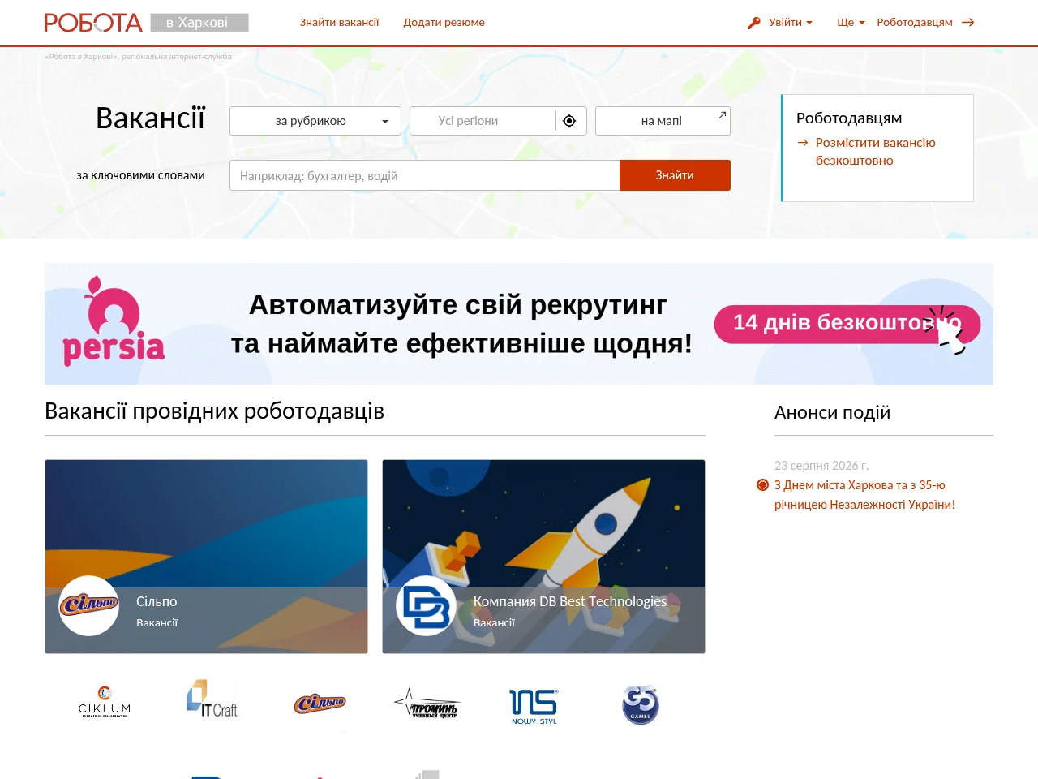This screenshot has width=1038, height=779.
Task: Click the Компания DB Best Technologies title
Action: click(x=570, y=601)
